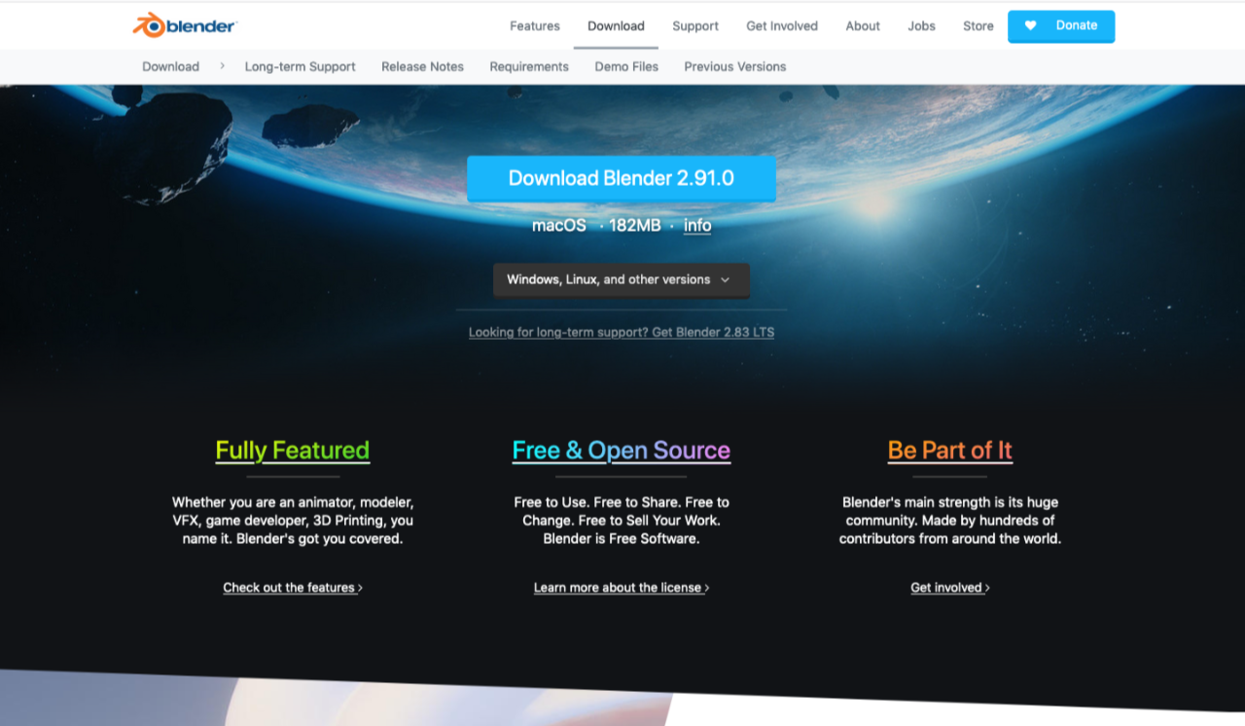Click the info link beside 182MB

point(696,226)
